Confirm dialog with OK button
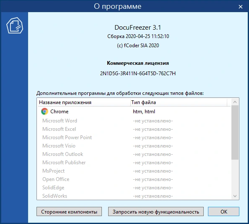The height and width of the screenshot is (224, 249). pos(223,211)
